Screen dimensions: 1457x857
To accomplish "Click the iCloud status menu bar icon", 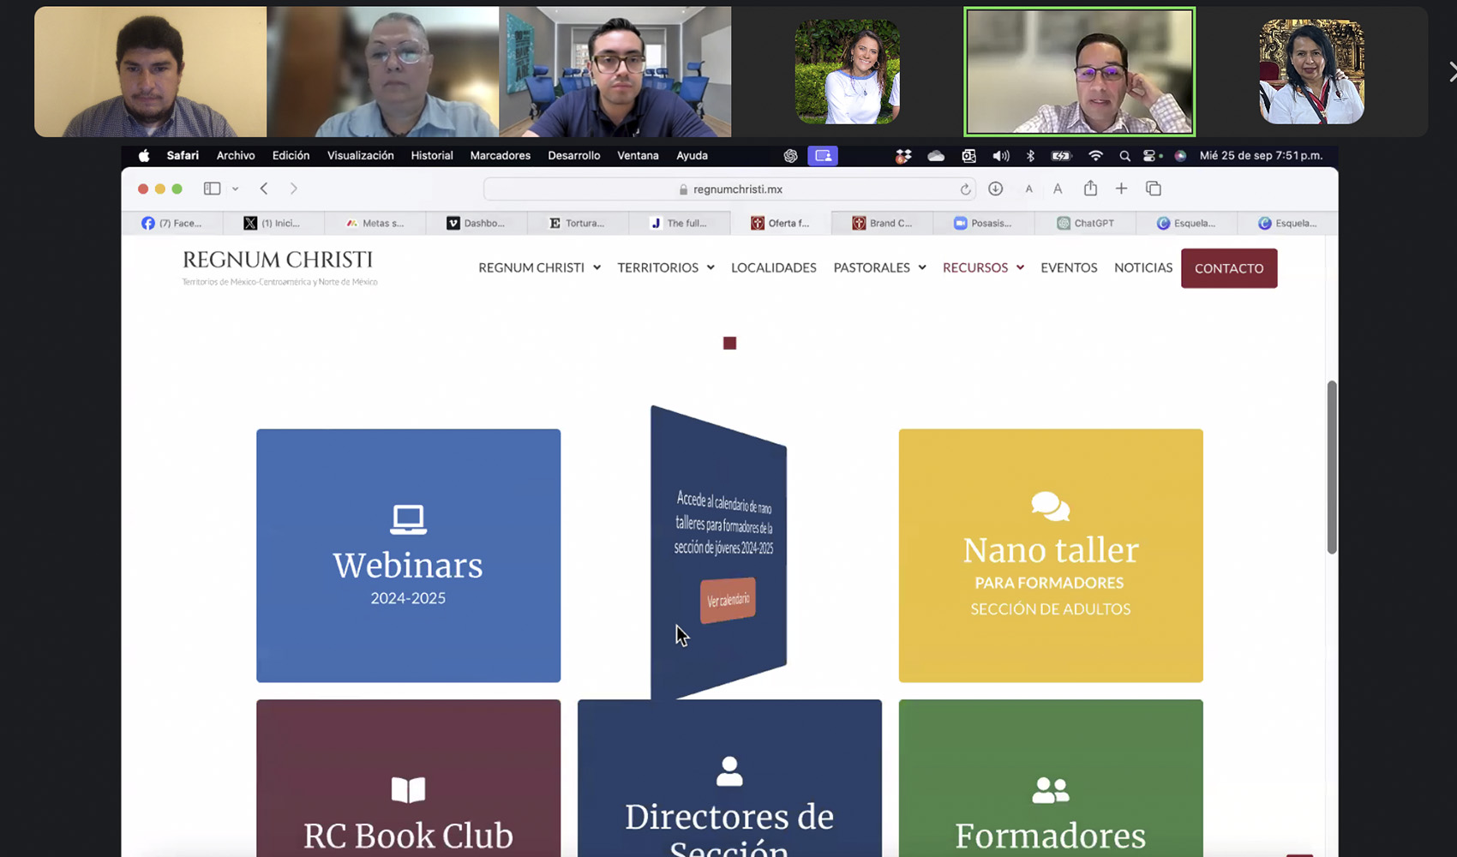I will click(x=936, y=155).
